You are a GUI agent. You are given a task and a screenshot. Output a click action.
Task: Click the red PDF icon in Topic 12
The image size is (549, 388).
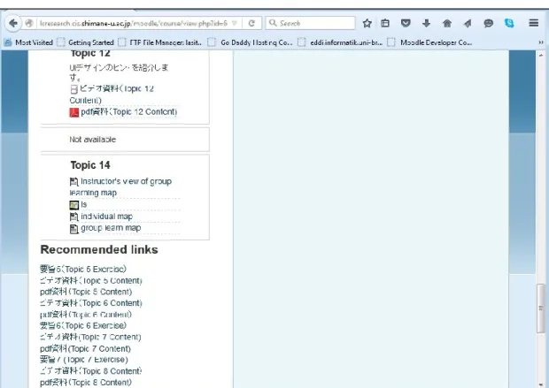73,112
